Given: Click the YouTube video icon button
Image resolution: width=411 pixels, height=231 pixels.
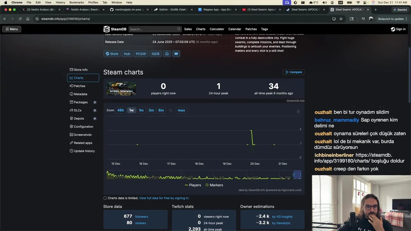Looking at the screenshot, I should (176, 54).
